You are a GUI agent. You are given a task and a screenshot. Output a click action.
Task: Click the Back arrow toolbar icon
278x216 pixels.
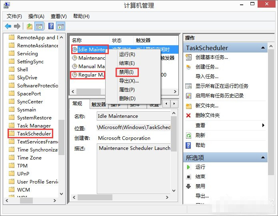[8, 26]
